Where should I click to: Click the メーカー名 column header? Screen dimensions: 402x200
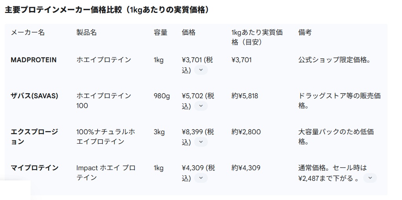27,32
